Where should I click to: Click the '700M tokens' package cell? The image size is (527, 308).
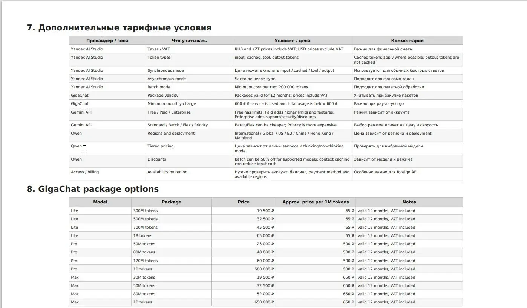point(172,228)
